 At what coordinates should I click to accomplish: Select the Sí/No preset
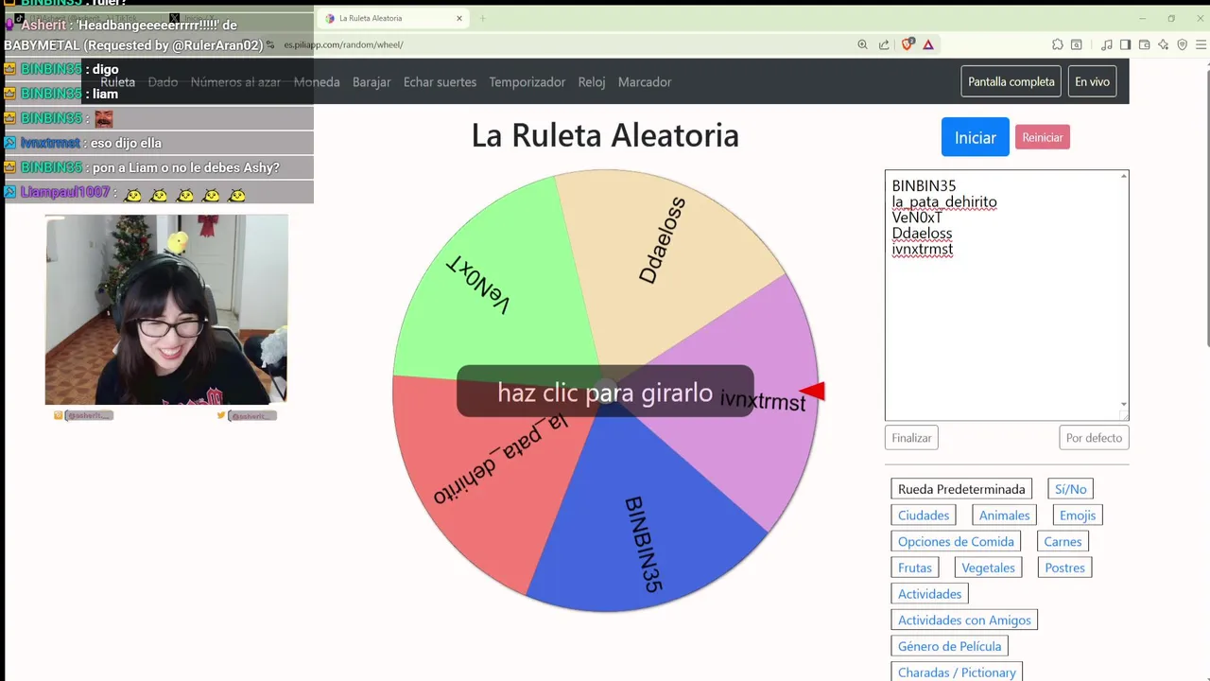coord(1070,489)
